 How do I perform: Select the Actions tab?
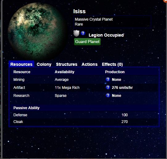click(x=90, y=64)
